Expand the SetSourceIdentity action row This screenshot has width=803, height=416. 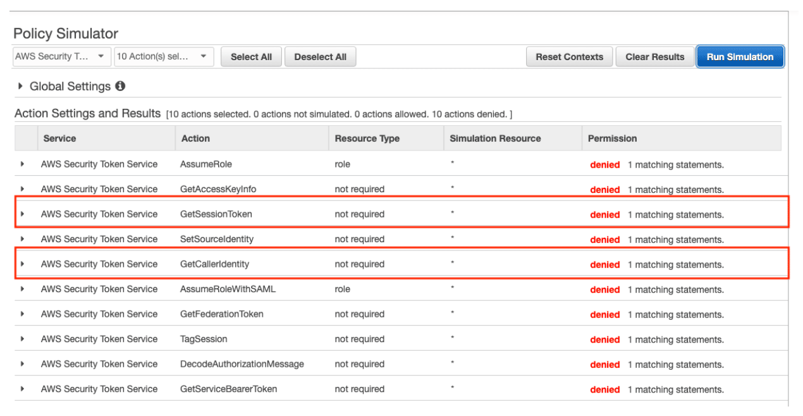(x=23, y=239)
